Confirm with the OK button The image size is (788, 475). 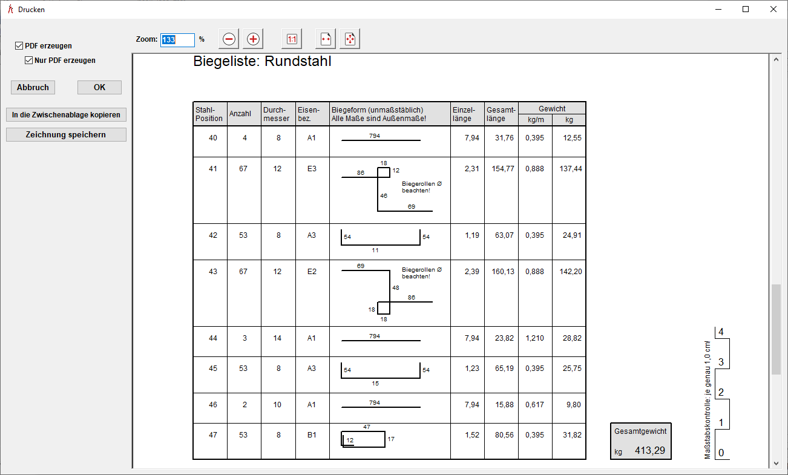coord(99,87)
